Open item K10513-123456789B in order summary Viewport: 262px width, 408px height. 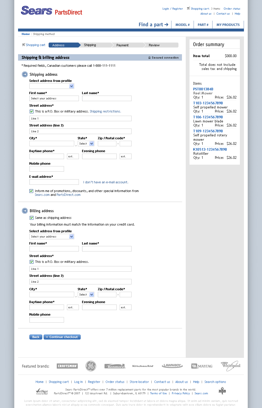210,150
